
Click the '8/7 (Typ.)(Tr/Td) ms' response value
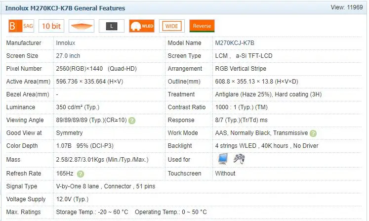(x=241, y=120)
